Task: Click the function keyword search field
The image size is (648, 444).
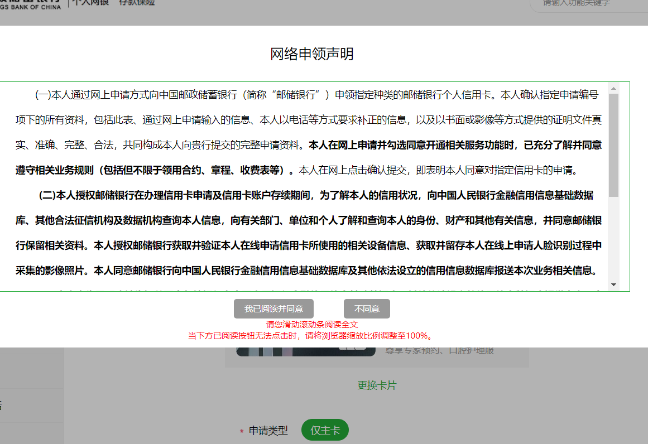Action: pos(589,4)
